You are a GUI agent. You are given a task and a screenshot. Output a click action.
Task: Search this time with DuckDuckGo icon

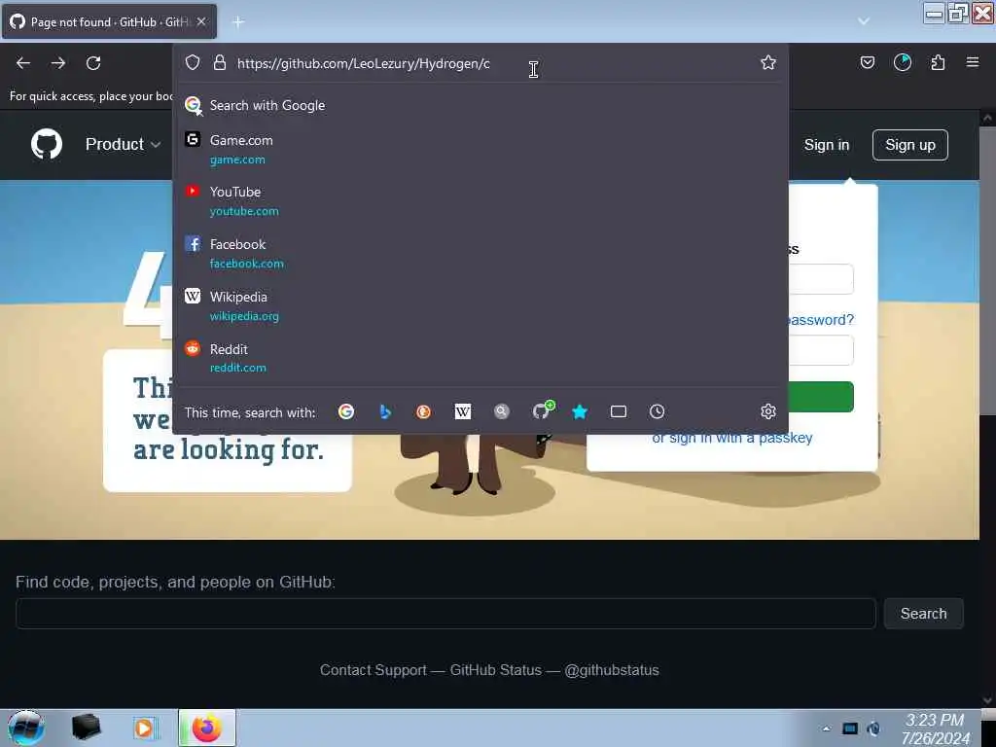pos(424,411)
